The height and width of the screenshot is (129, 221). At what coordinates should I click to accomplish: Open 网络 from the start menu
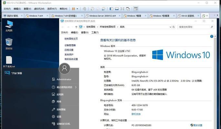coord(57,102)
